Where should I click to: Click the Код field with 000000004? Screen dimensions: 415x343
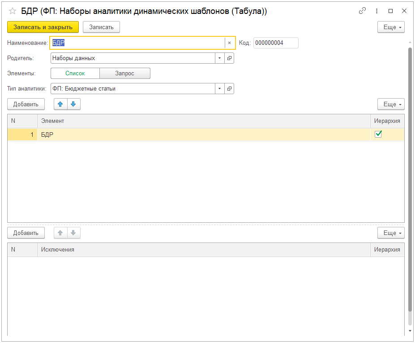click(x=276, y=43)
